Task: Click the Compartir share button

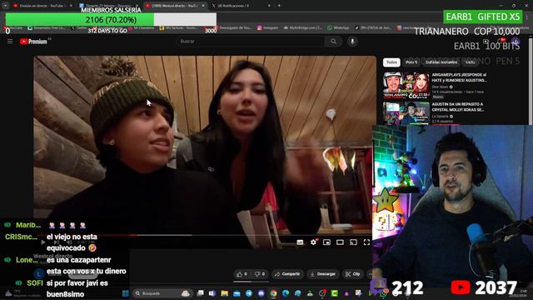Action: 287,274
